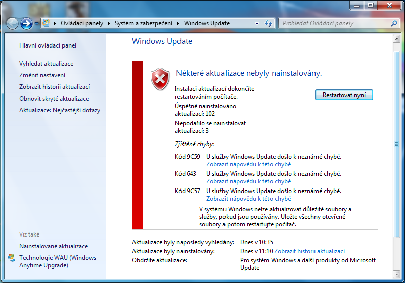Click text 'Kód 9C57'

pos(188,191)
